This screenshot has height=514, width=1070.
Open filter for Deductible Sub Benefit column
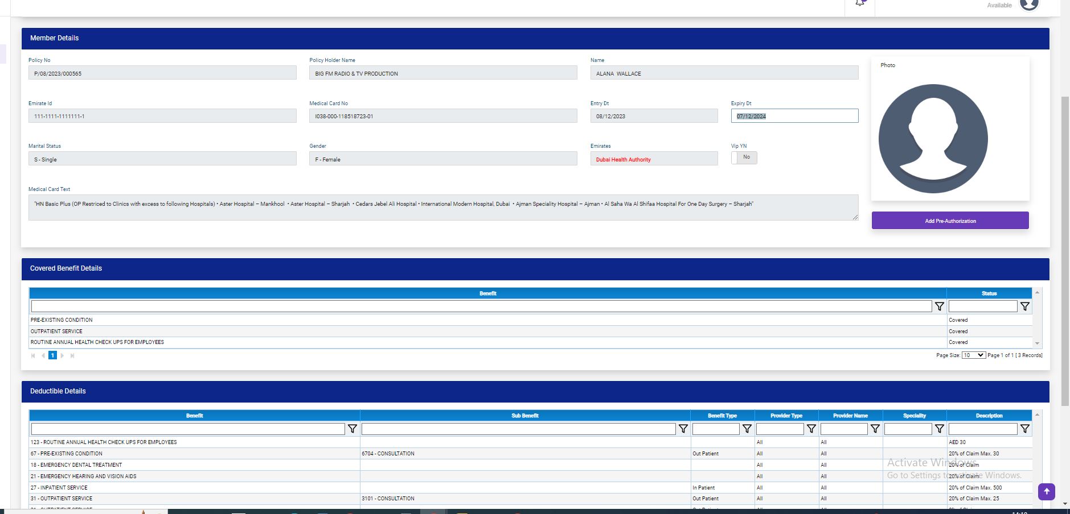coord(683,429)
